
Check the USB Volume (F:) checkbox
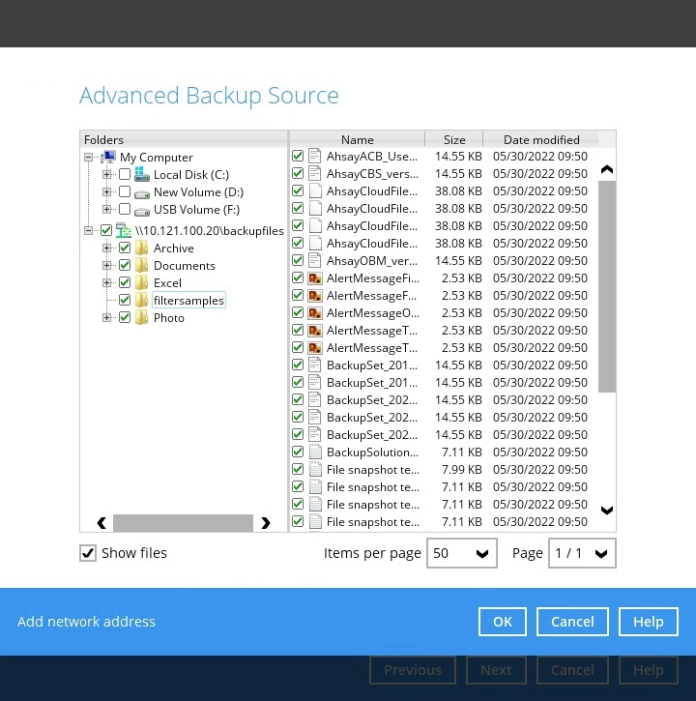(x=125, y=209)
